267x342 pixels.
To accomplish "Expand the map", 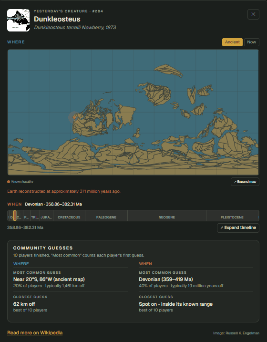I will tap(245, 182).
